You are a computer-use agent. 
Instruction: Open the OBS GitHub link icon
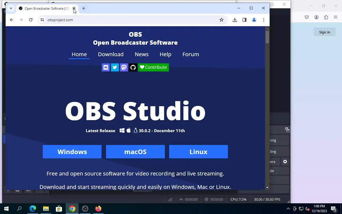tap(133, 67)
